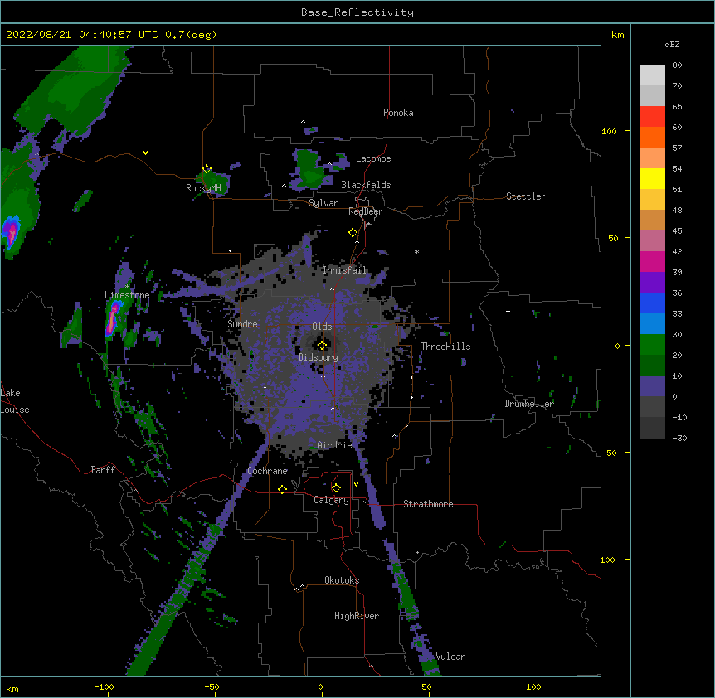This screenshot has height=698, width=715.
Task: Pick the orange 57-60 dBZ legend swatch
Action: [x=652, y=137]
